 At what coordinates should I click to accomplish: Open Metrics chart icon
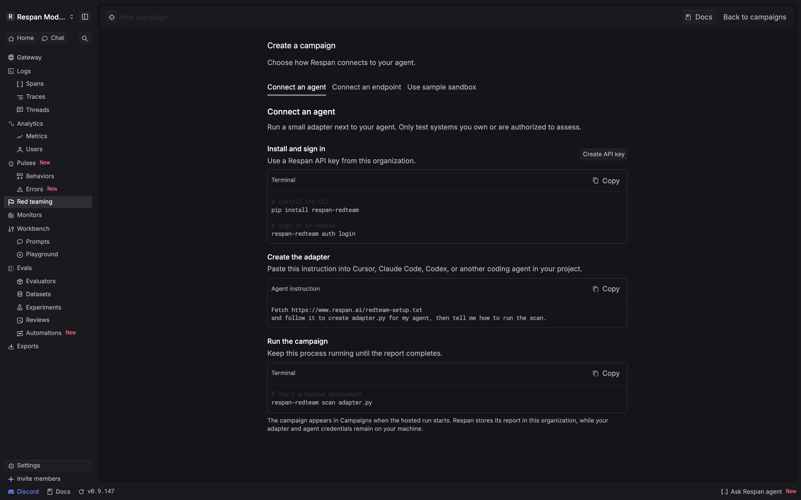(x=20, y=136)
